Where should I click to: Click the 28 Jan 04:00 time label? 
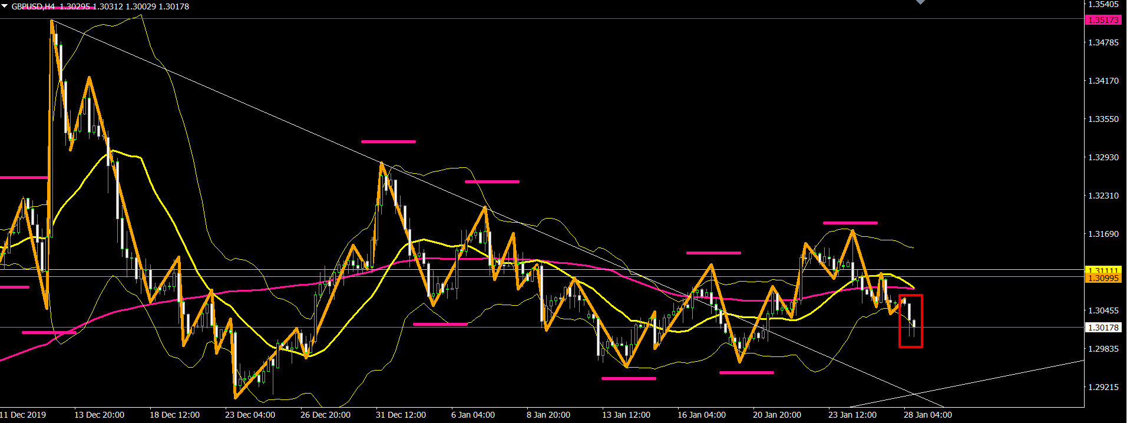click(x=928, y=415)
